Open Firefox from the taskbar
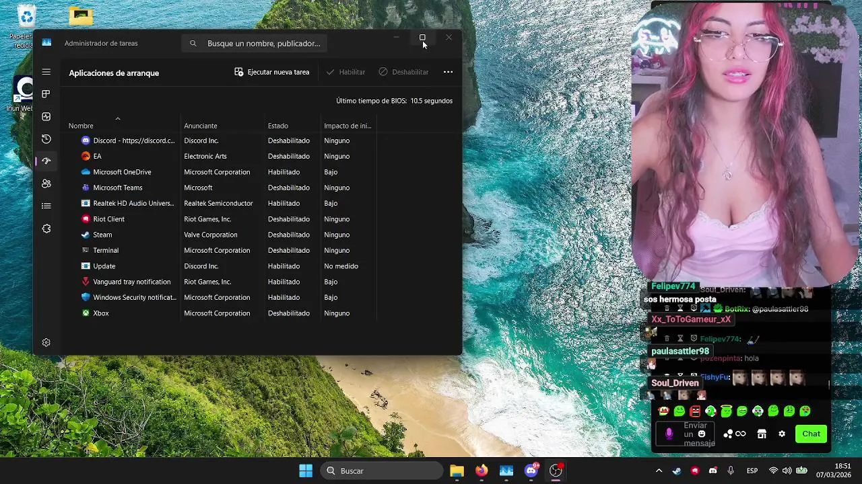The width and height of the screenshot is (862, 484). tap(482, 471)
